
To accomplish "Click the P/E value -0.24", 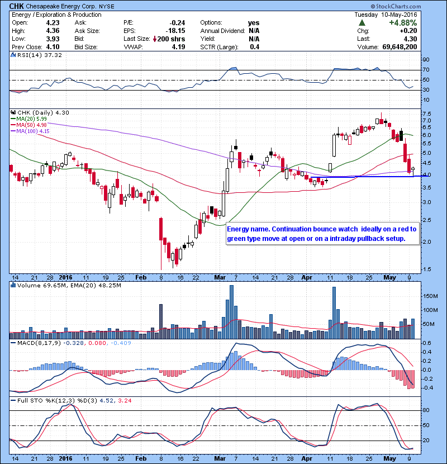I will pos(177,22).
